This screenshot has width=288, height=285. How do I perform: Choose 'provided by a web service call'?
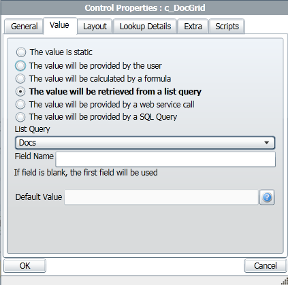click(20, 105)
